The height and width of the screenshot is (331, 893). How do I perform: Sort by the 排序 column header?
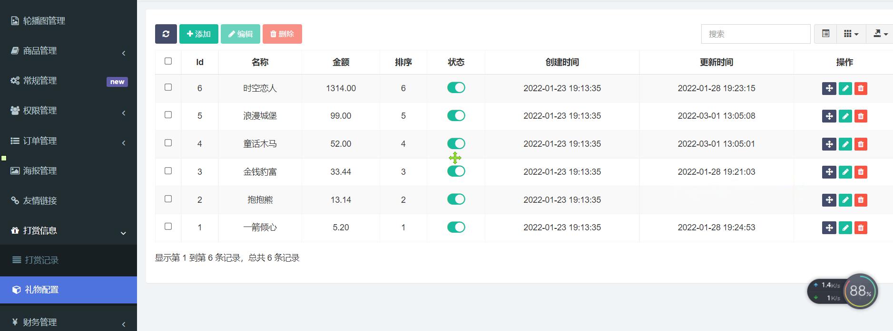pos(403,62)
